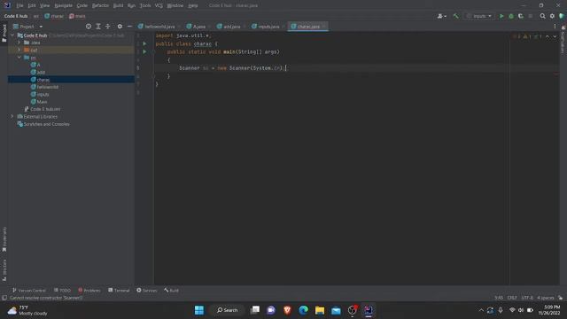Image resolution: width=567 pixels, height=319 pixels.
Task: Open Terminal tool window
Action: [119, 291]
